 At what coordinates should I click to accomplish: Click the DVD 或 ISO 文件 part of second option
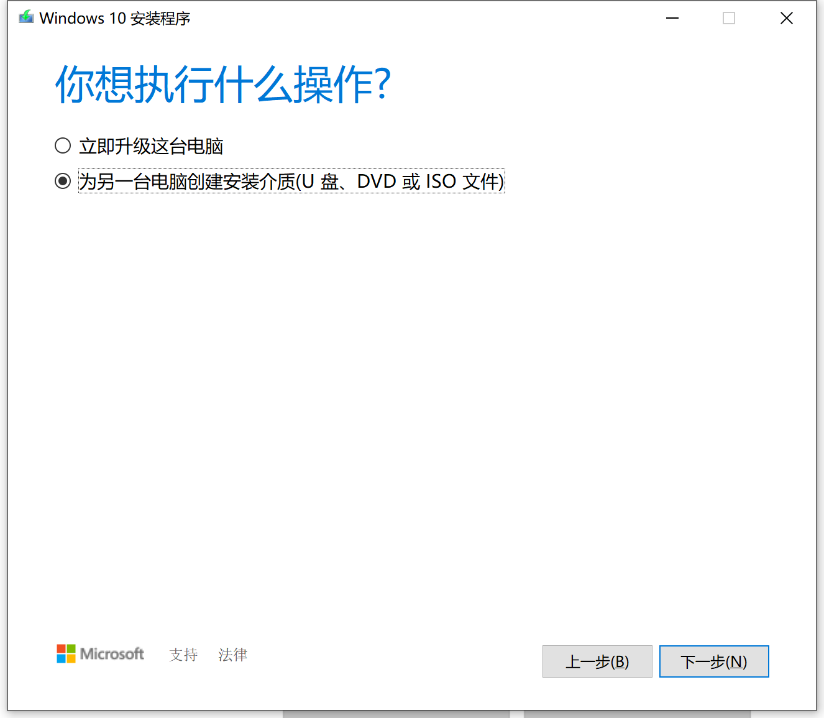coord(429,182)
